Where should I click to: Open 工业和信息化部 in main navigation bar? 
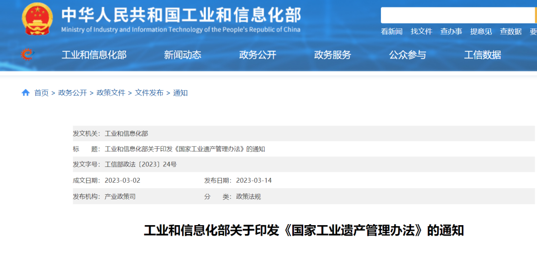94,55
